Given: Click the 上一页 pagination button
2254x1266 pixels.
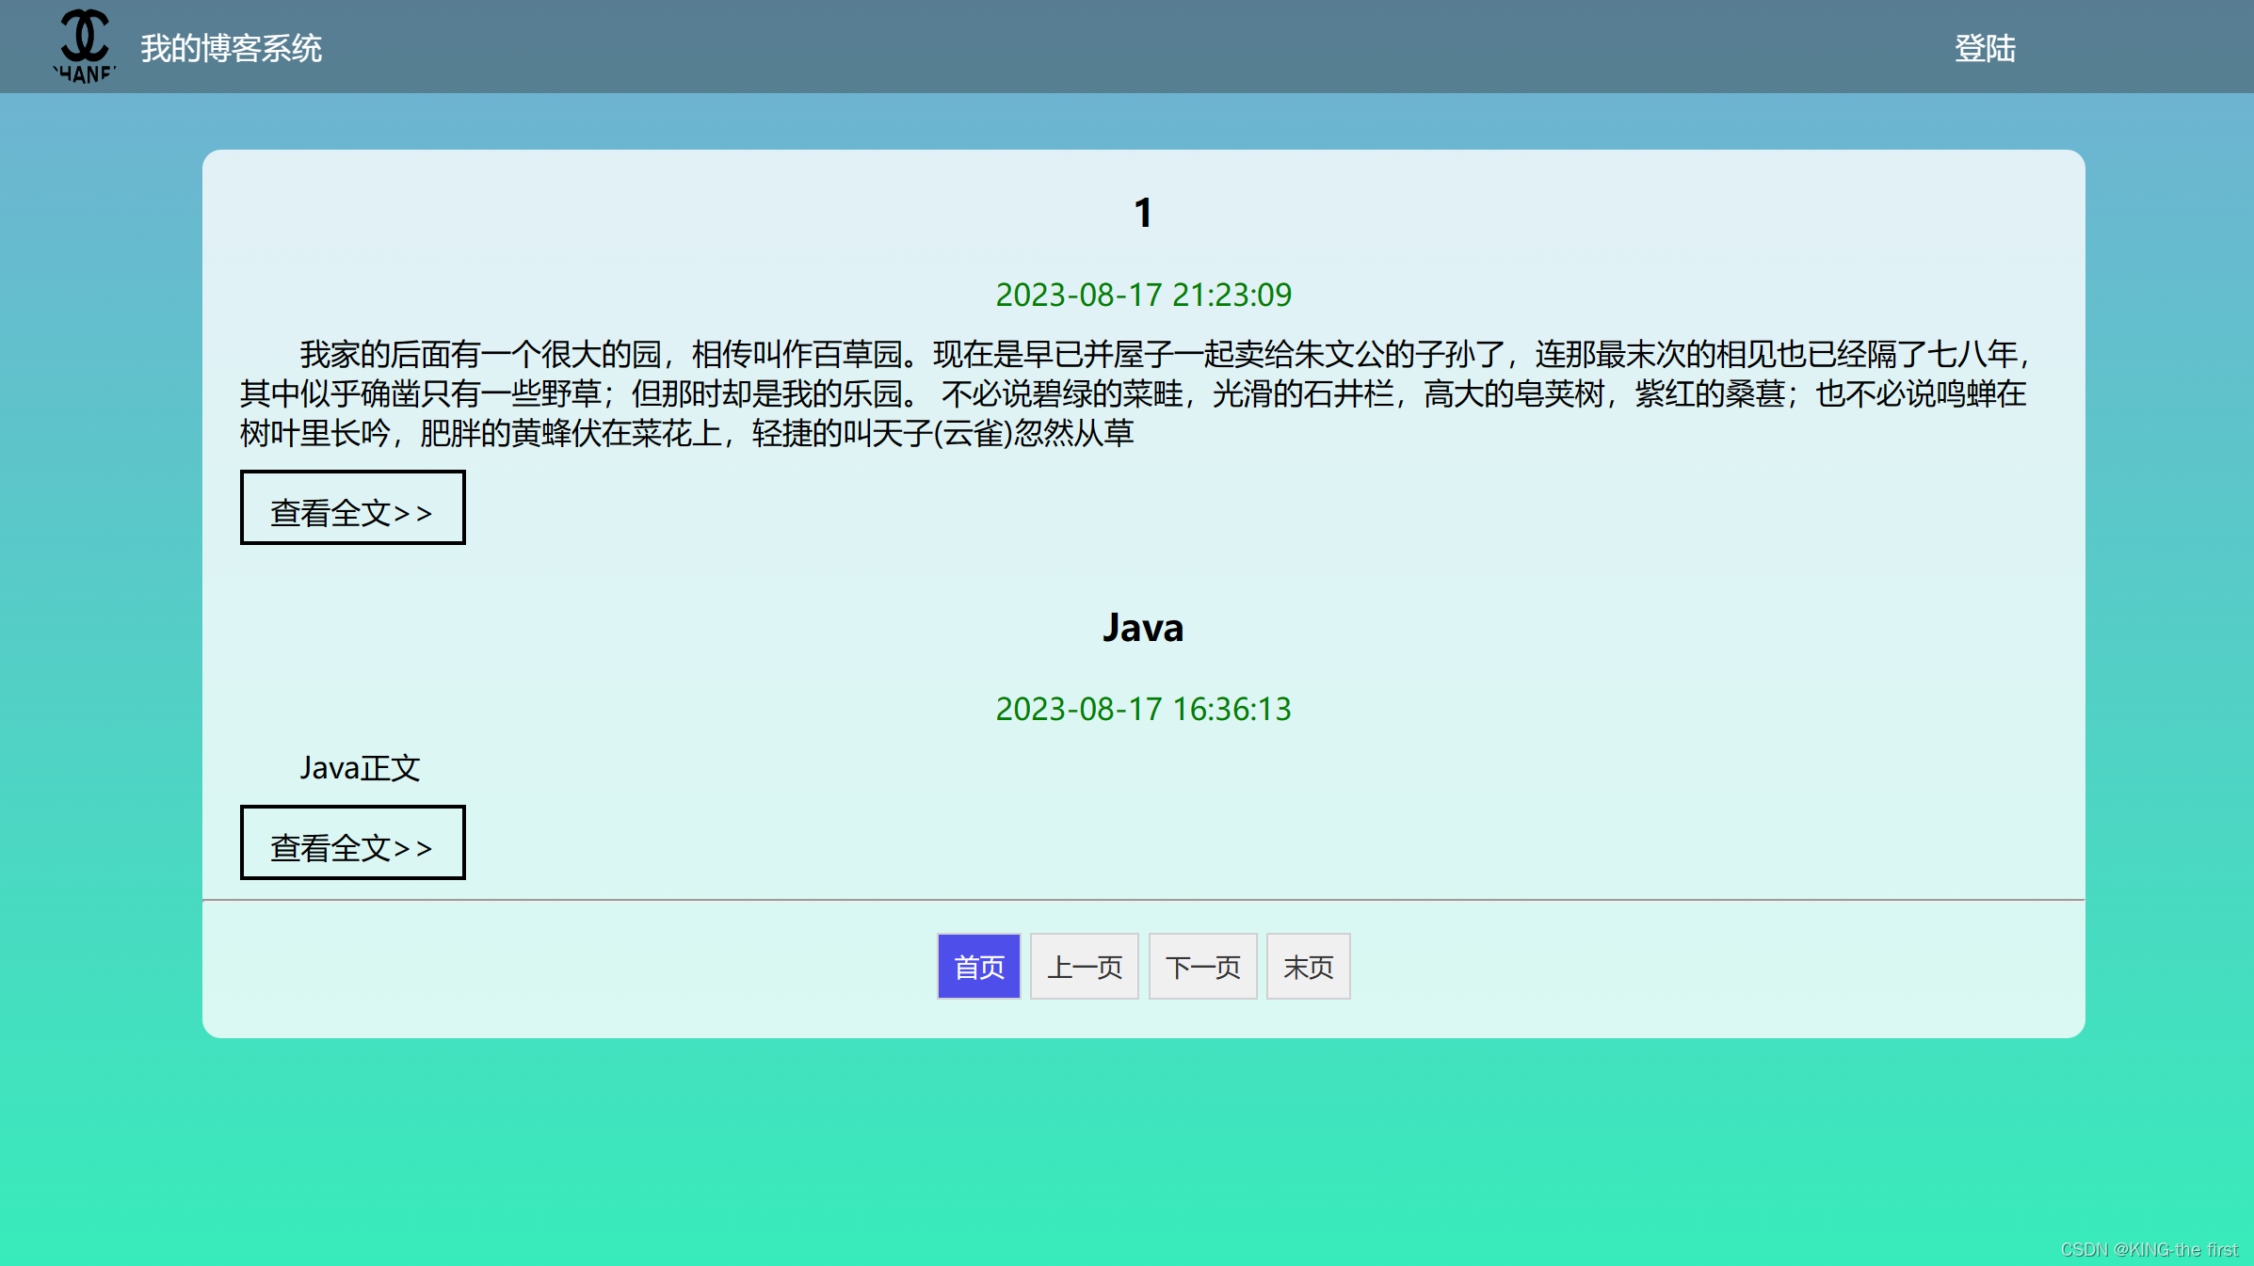Looking at the screenshot, I should point(1085,966).
